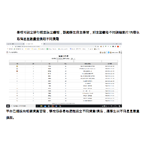149x149 pixels.
Task: Click the browser reload icon
Action: coord(13,47)
